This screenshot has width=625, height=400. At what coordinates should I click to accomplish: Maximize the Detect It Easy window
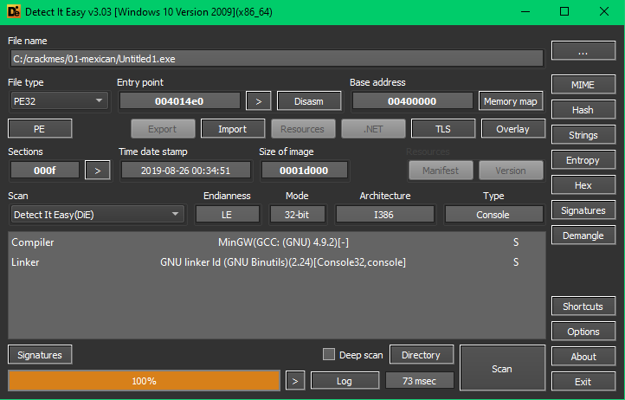(x=564, y=11)
